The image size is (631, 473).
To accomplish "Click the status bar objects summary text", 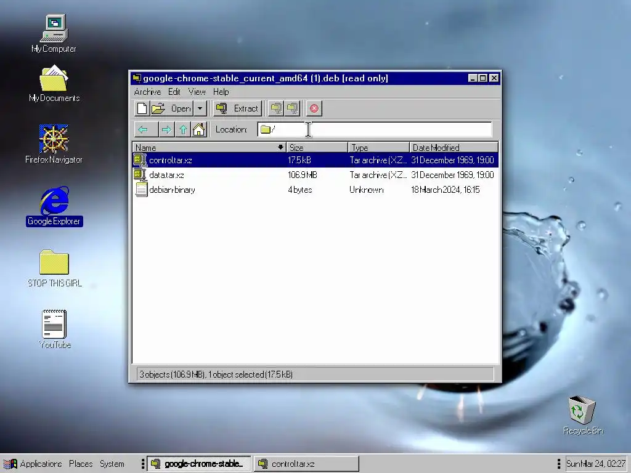I will click(x=216, y=374).
